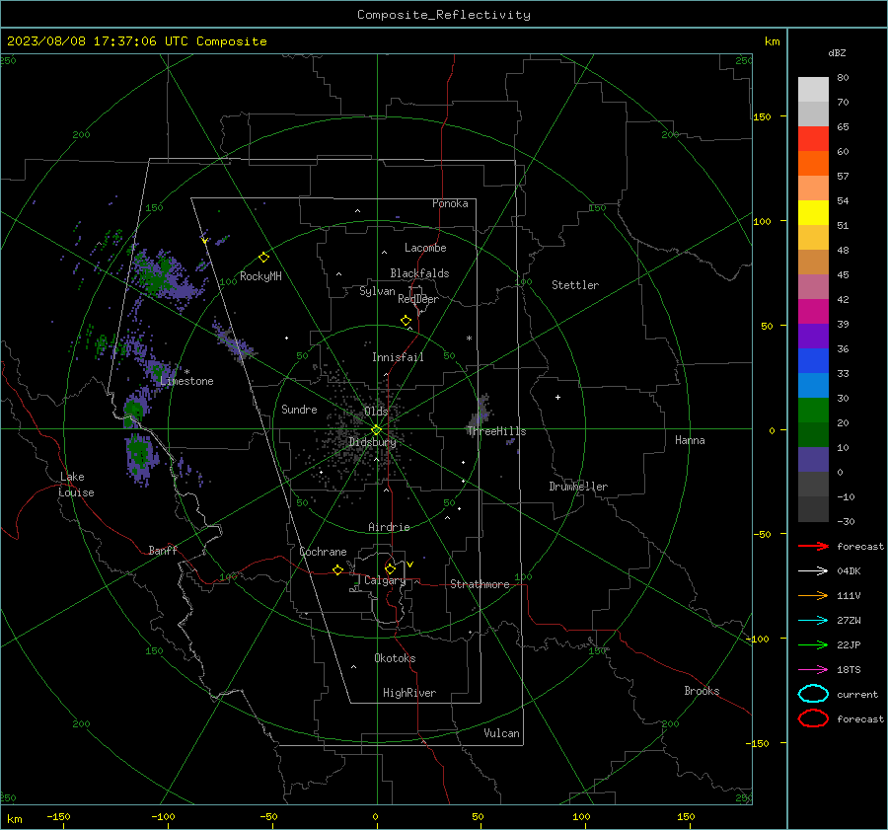Select the Brooks city label
The width and height of the screenshot is (888, 830).
click(x=702, y=691)
